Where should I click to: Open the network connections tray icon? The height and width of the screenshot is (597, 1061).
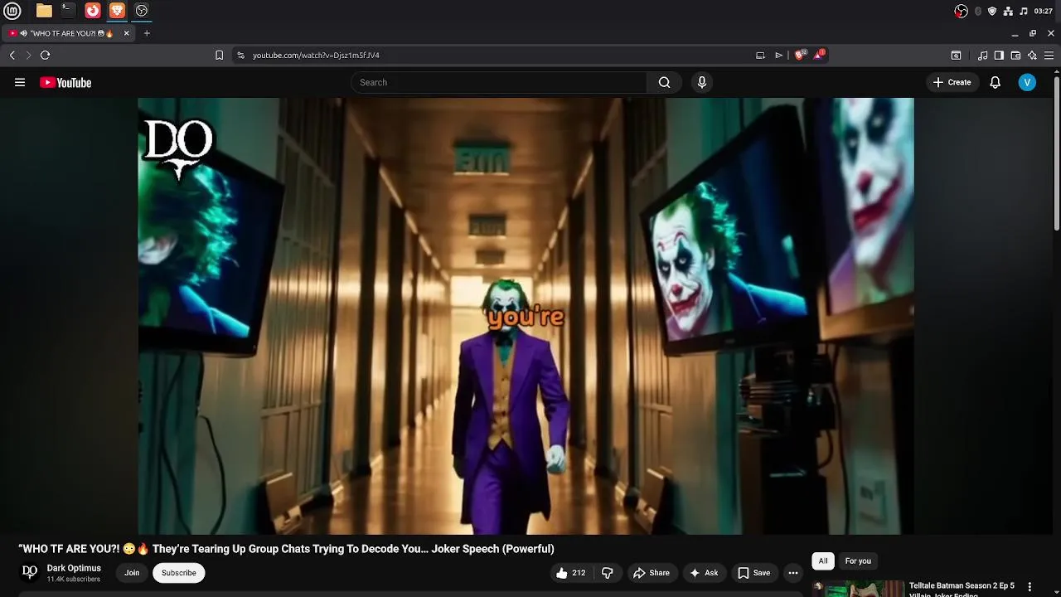tap(1008, 11)
